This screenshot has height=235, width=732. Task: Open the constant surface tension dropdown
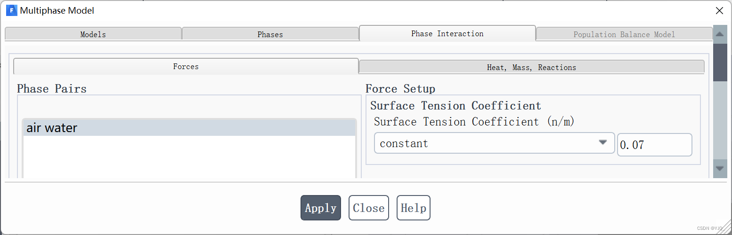tap(495, 143)
